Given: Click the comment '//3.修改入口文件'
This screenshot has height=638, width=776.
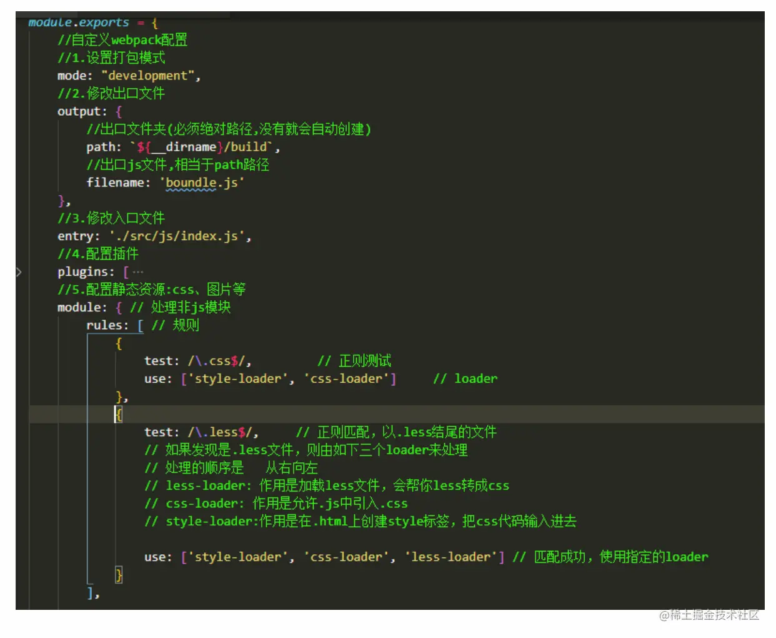Looking at the screenshot, I should 111,218.
